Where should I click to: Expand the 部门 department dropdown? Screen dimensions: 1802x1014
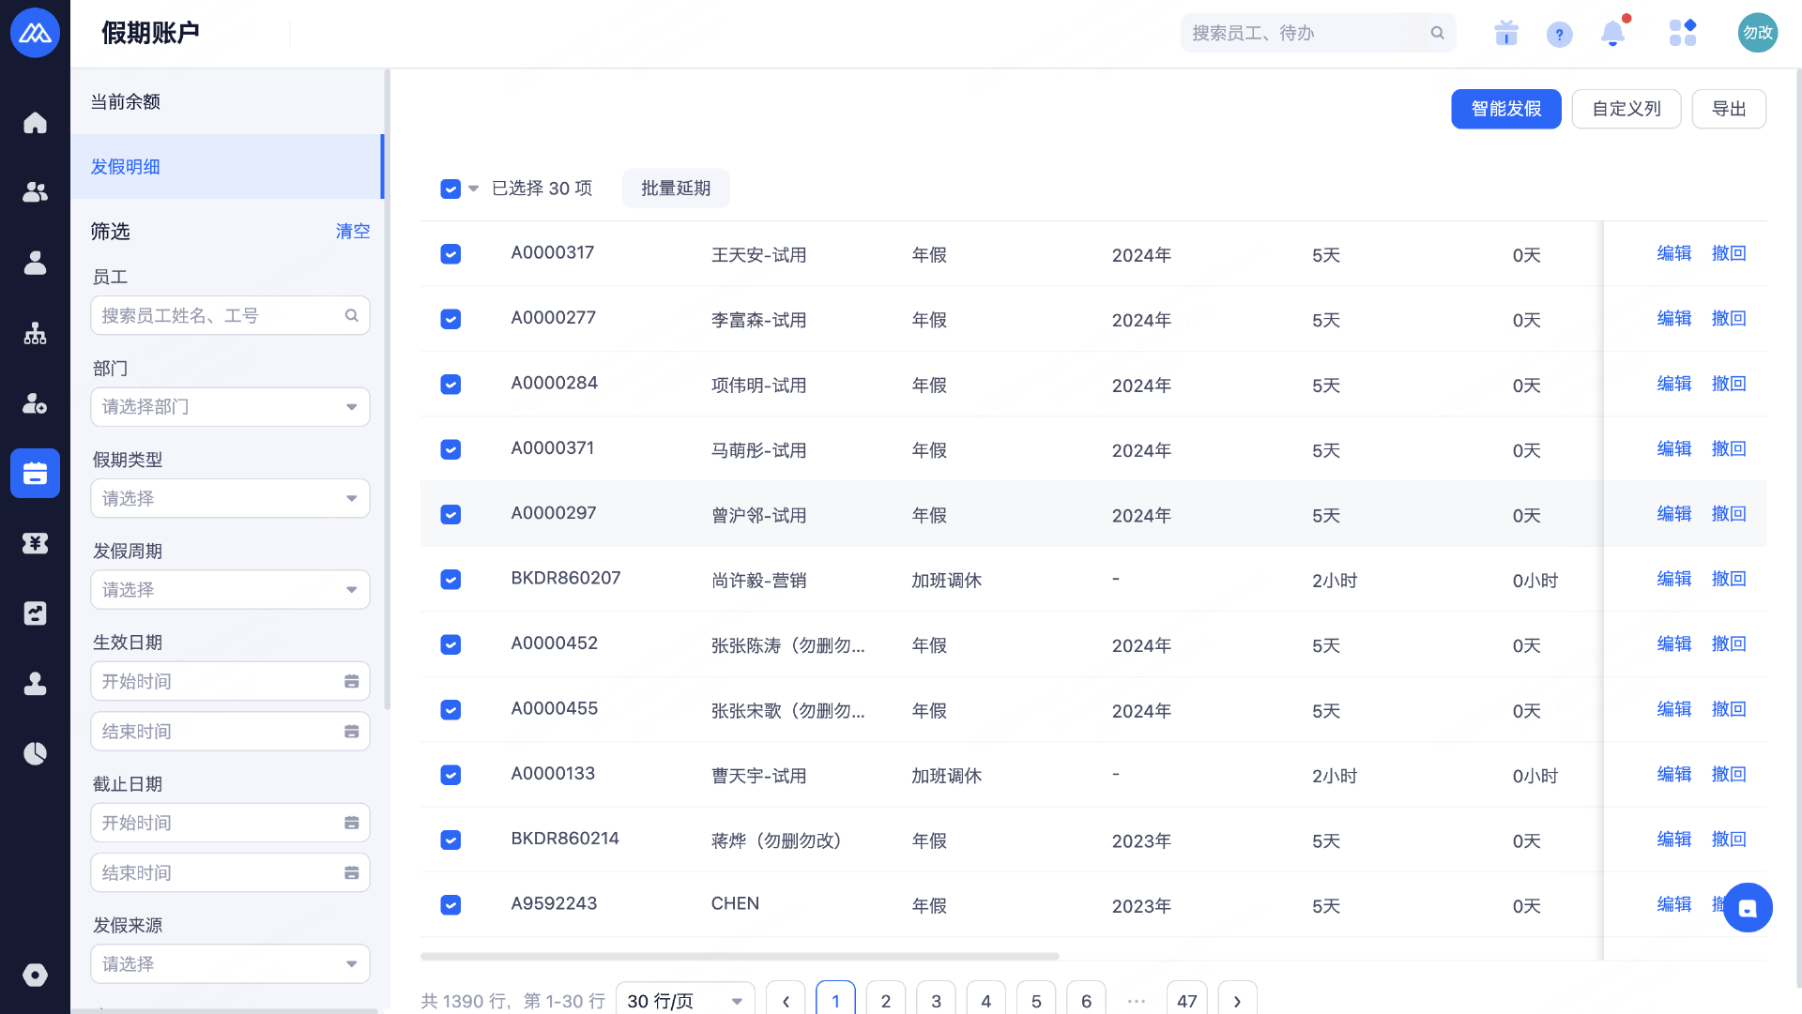[x=230, y=407]
